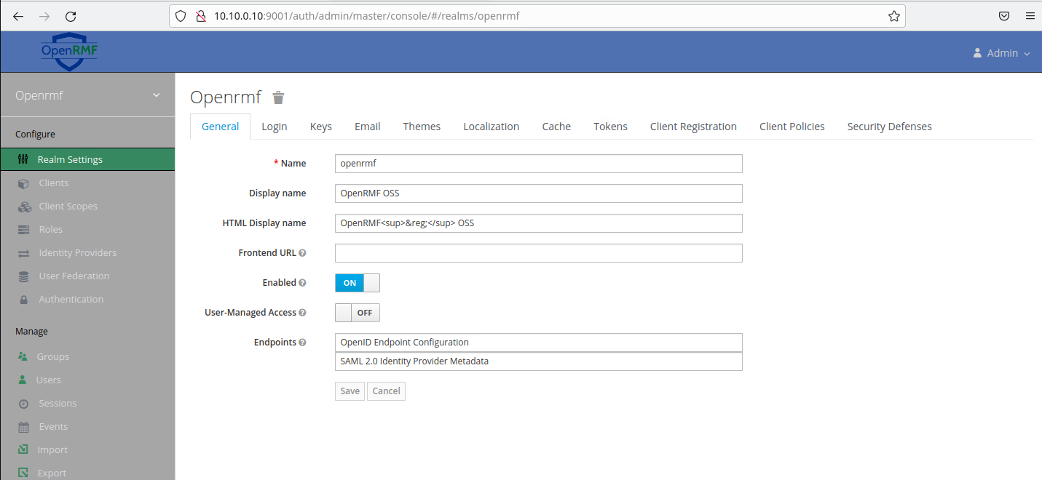This screenshot has height=480, width=1042.
Task: Delete the Openrmf realm via trash icon
Action: point(277,97)
